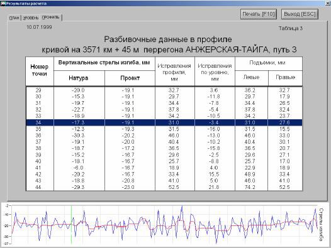Click the Правые column header
Image resolution: width=331 pixels, height=248 pixels.
click(285, 77)
